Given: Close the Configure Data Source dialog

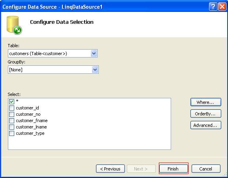Looking at the screenshot, I should 222,7.
